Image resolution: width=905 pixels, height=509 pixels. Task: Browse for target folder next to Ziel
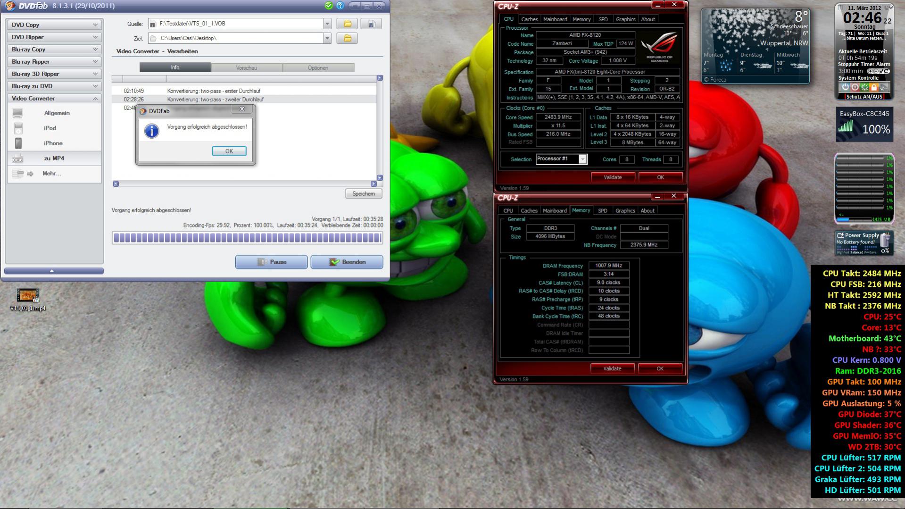point(347,38)
